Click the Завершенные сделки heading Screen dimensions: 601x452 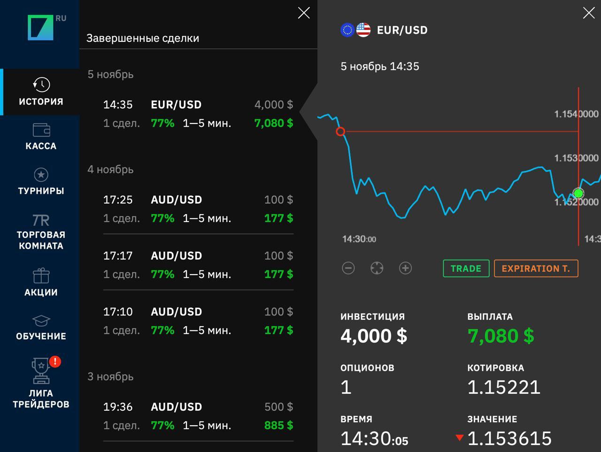tap(143, 38)
